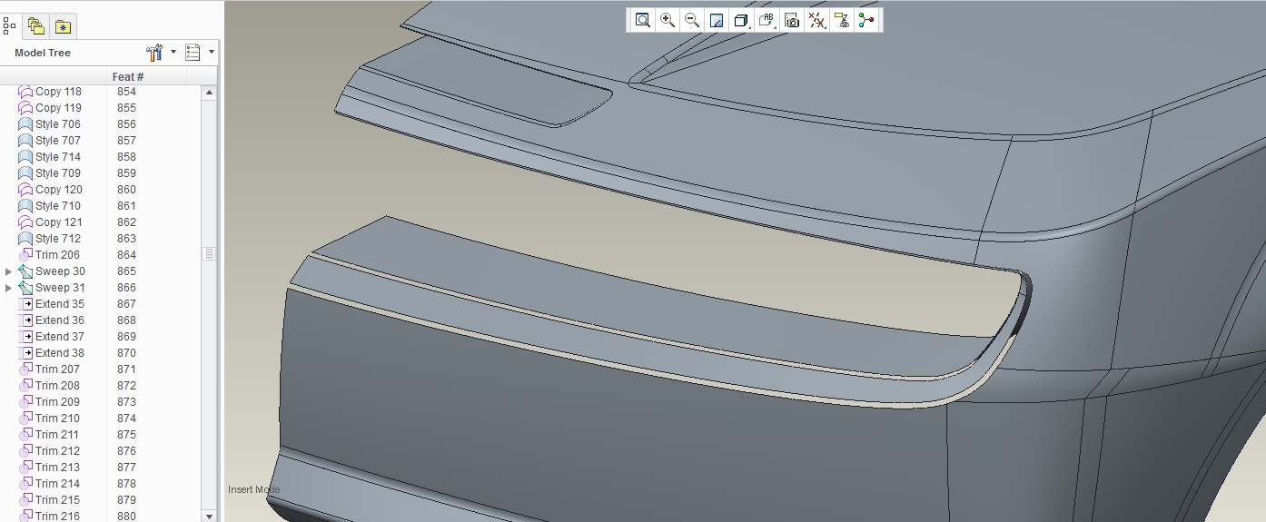Toggle the spin center icon
Viewport: 1266px width, 522px height.
[865, 20]
